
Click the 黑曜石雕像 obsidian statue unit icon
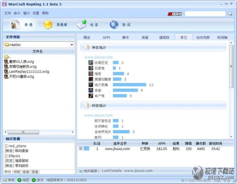[91, 79]
